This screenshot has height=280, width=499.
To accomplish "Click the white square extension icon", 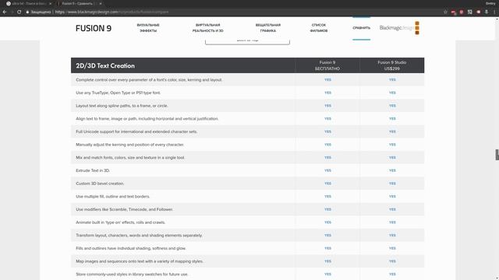I will point(470,12).
